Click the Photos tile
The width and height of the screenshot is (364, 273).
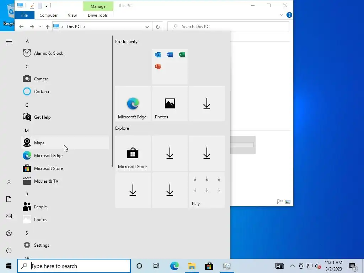tap(170, 103)
